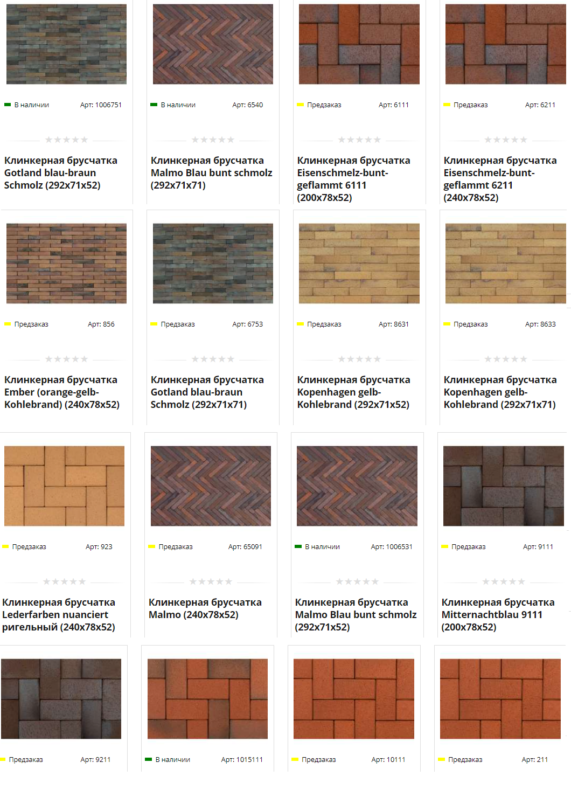Click article number 'Арт: 10111'

click(x=388, y=760)
